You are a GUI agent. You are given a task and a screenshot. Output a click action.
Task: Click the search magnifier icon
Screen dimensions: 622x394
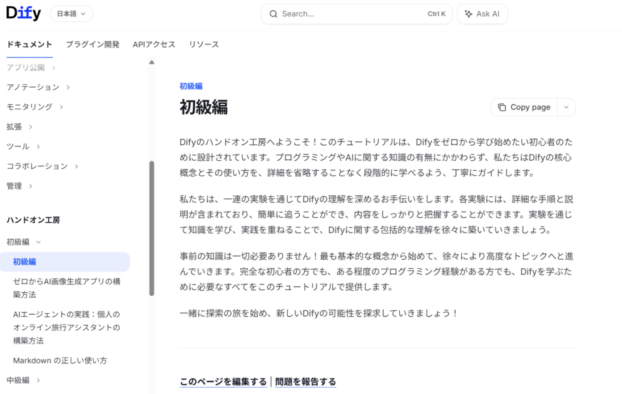coord(273,14)
